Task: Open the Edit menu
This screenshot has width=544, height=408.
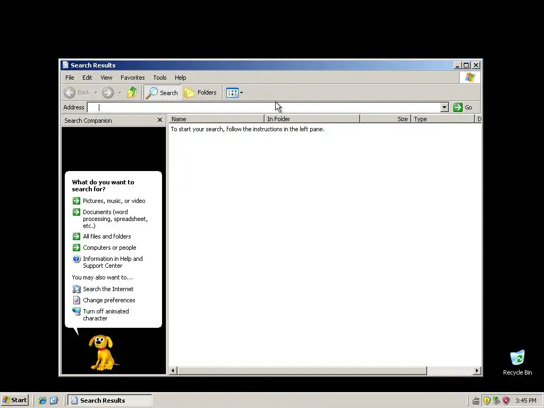Action: click(87, 78)
